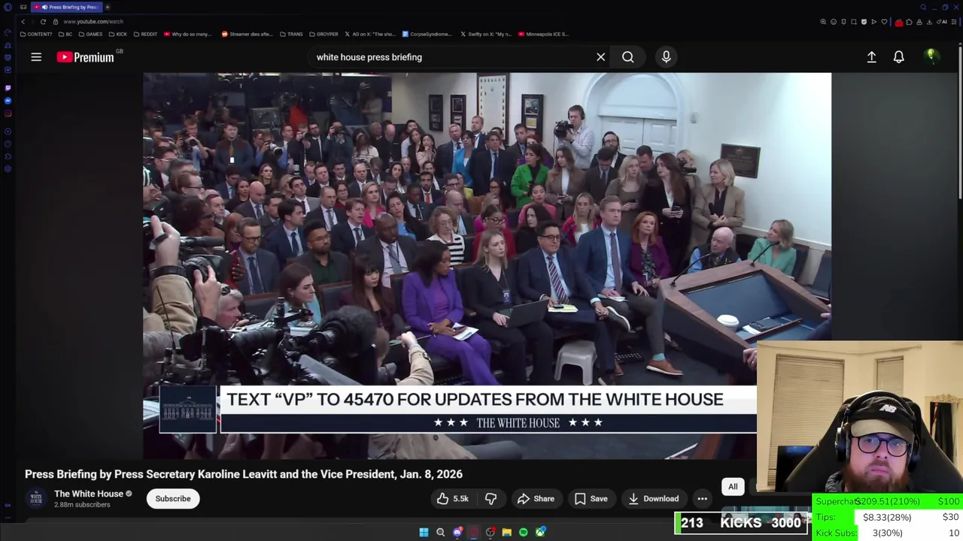Open the ad blocker shield icon
963x541 pixels.
pos(864,22)
